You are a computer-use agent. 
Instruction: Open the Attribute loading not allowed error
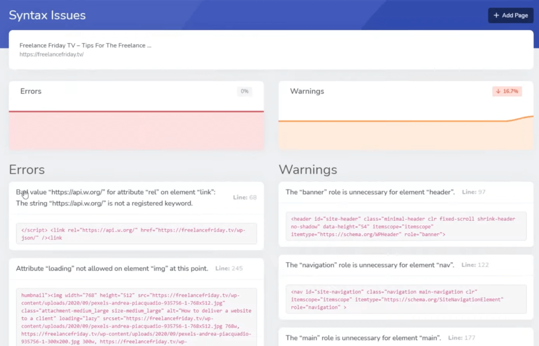(112, 268)
